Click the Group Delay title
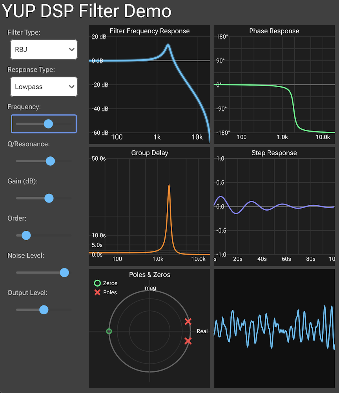The image size is (339, 393). point(149,153)
